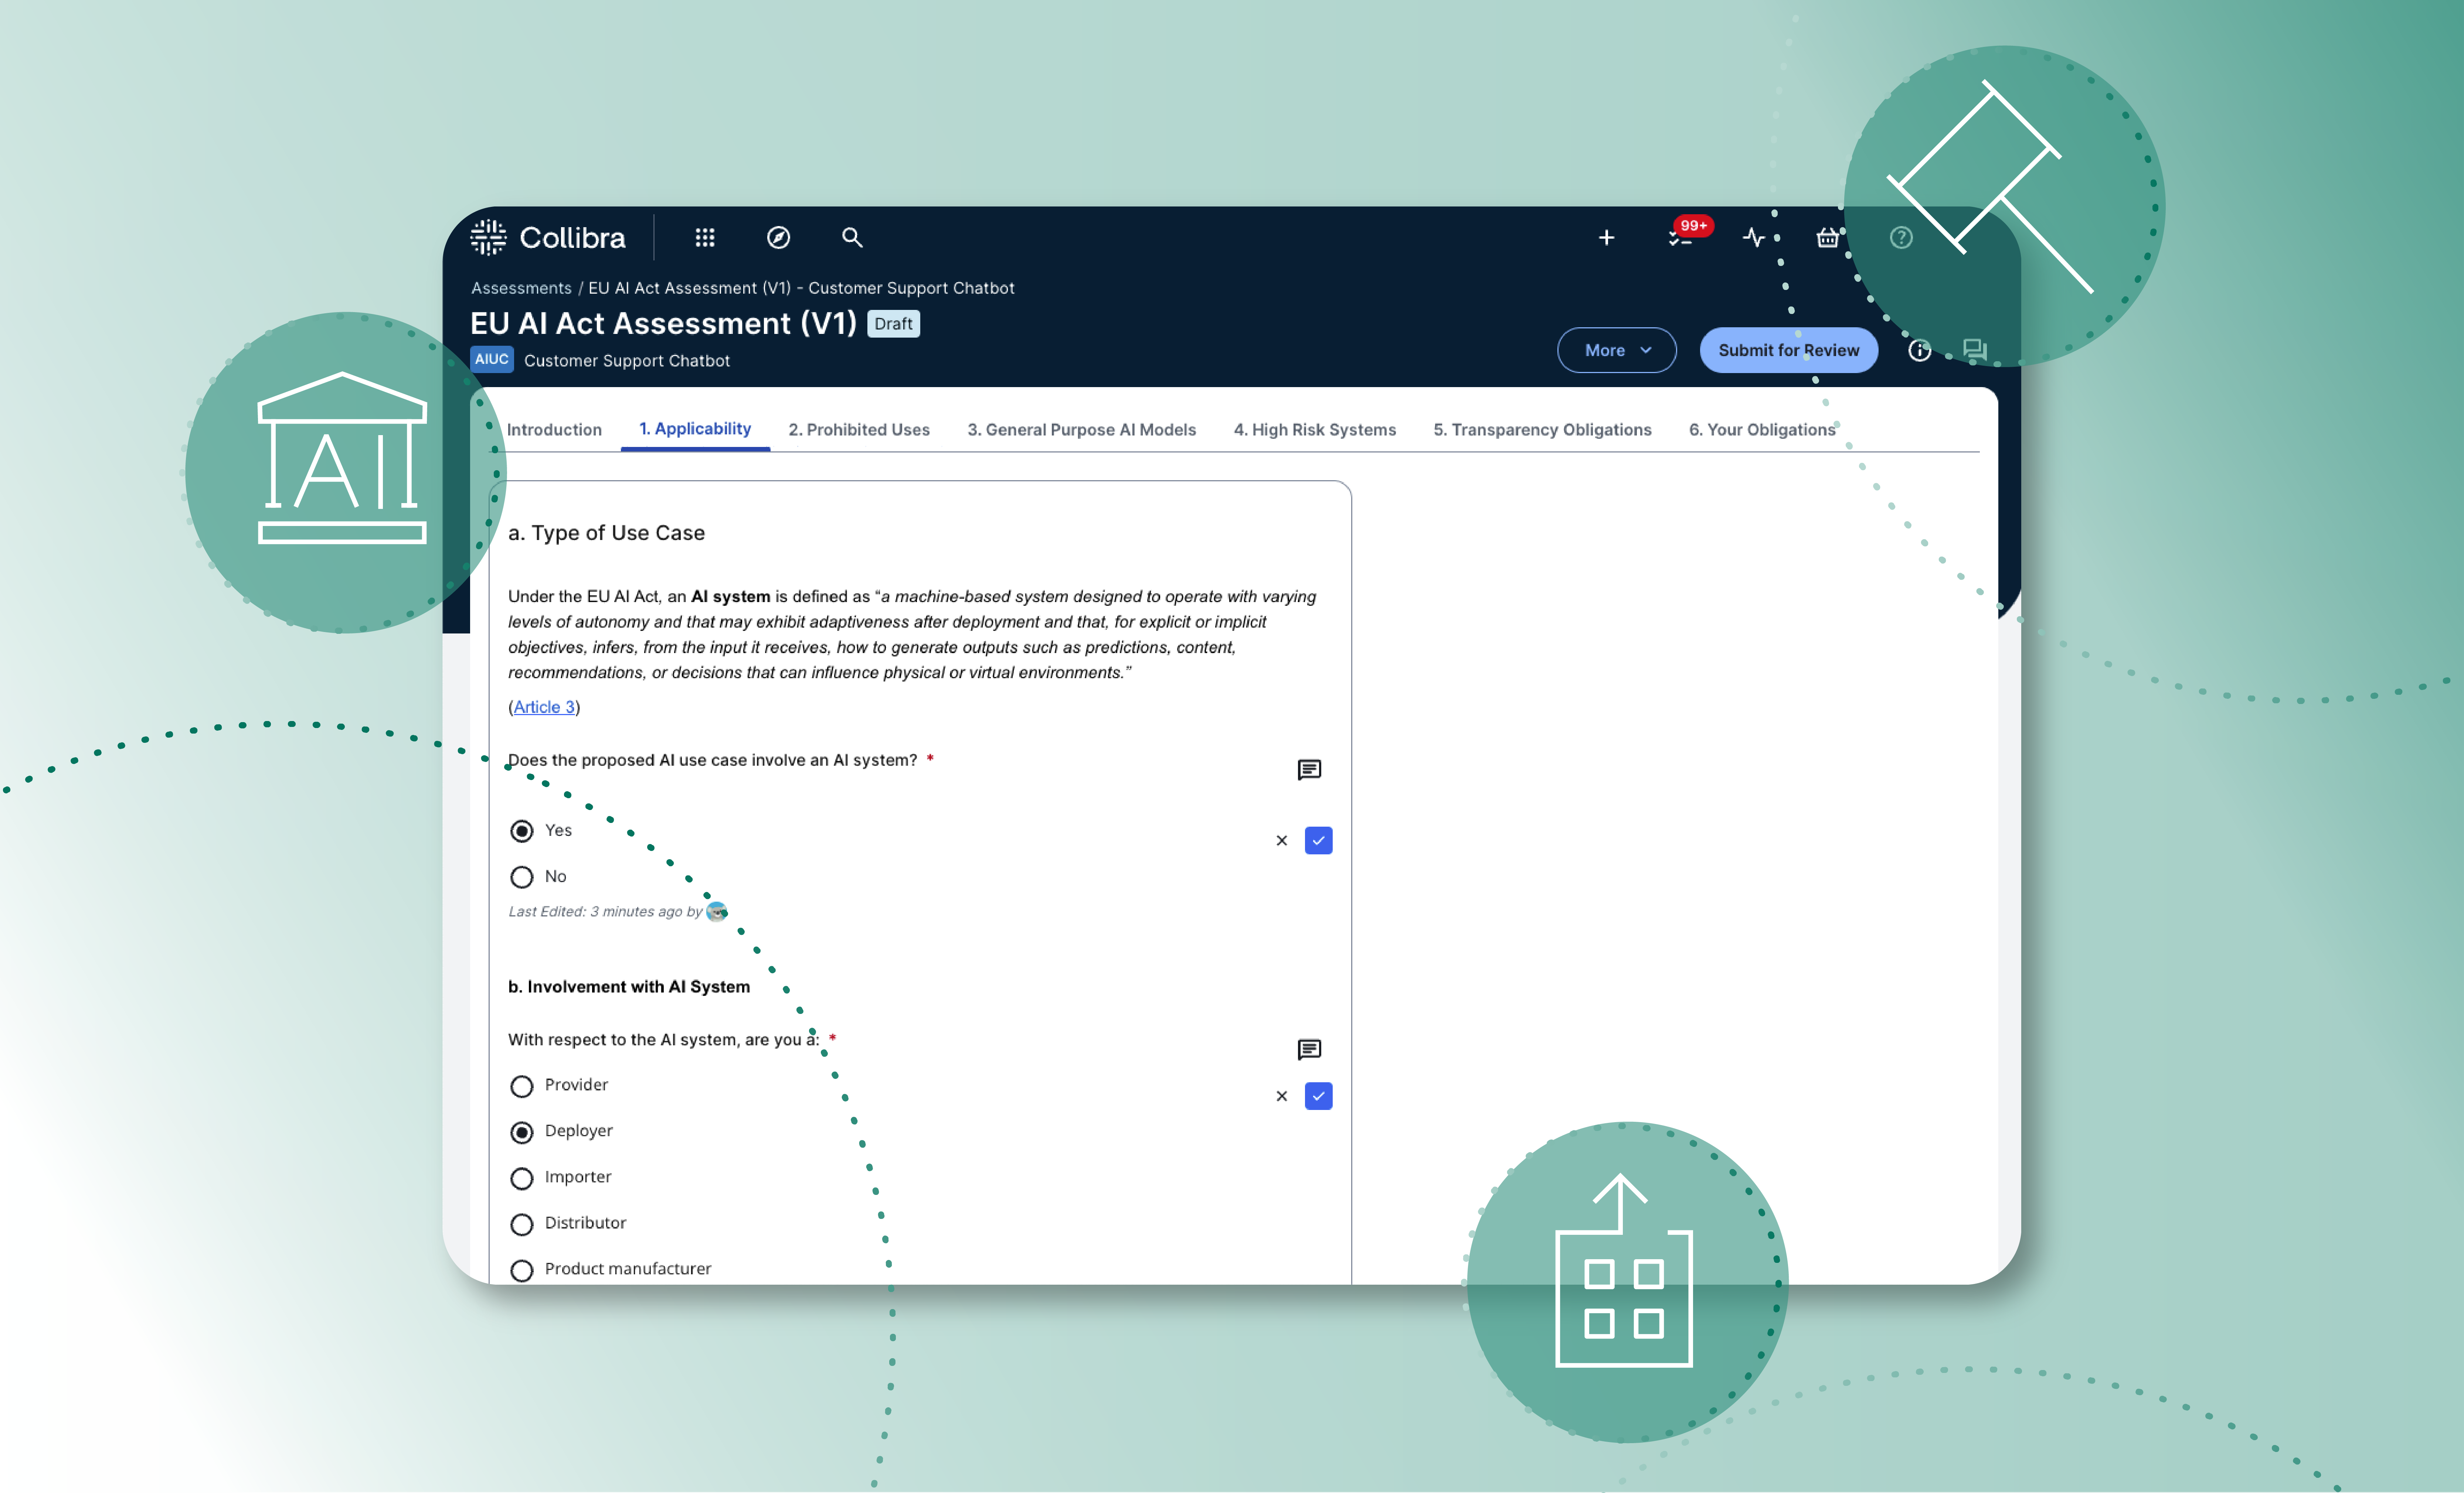Cancel the AI system answer edit

click(1282, 840)
